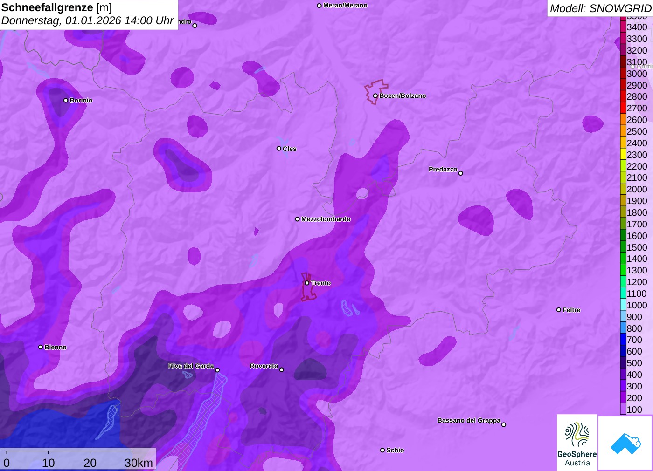653x471 pixels.
Task: Click the 400 legend color swatch
Action: coord(623,375)
